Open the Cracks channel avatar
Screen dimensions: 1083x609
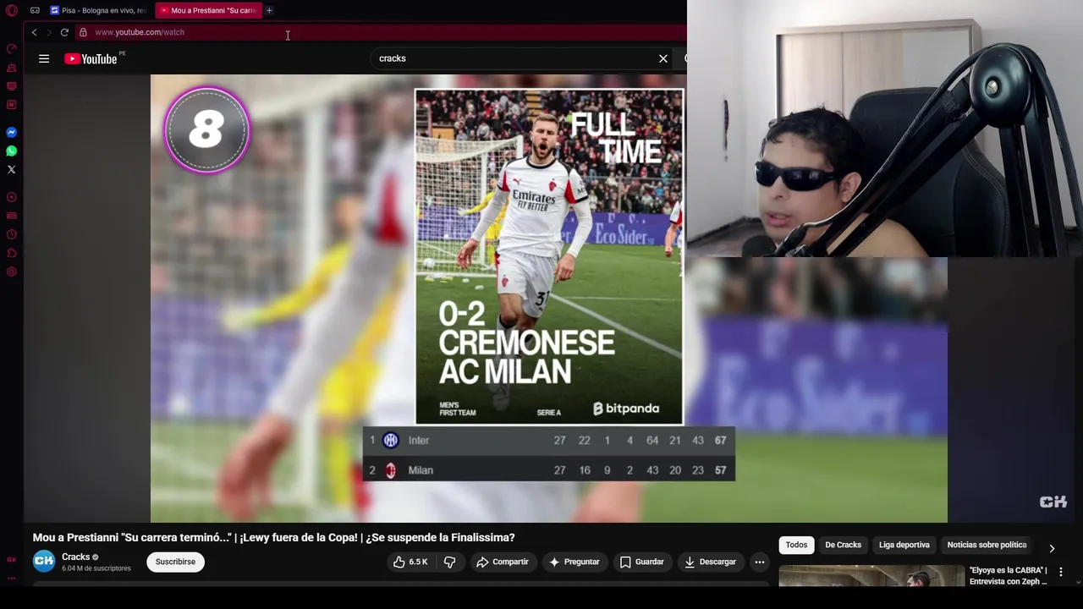click(x=44, y=561)
